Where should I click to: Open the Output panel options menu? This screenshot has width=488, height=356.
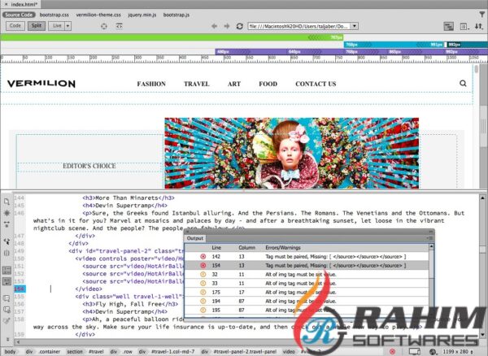point(430,238)
